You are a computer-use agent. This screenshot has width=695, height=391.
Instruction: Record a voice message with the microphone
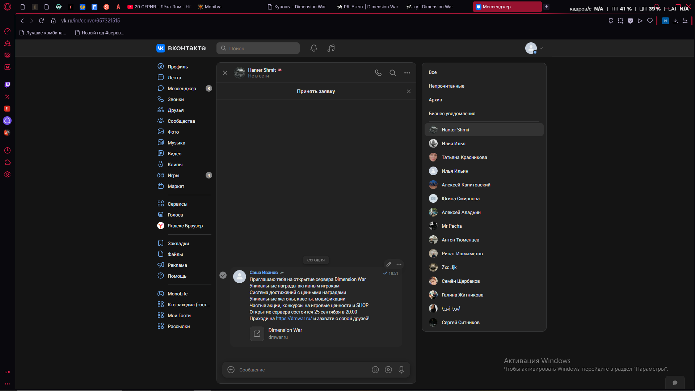401,370
